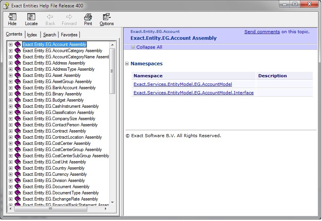
Task: Click book icon for Exact.Entity.EG.AddressType Assembly
Action: click(x=18, y=69)
